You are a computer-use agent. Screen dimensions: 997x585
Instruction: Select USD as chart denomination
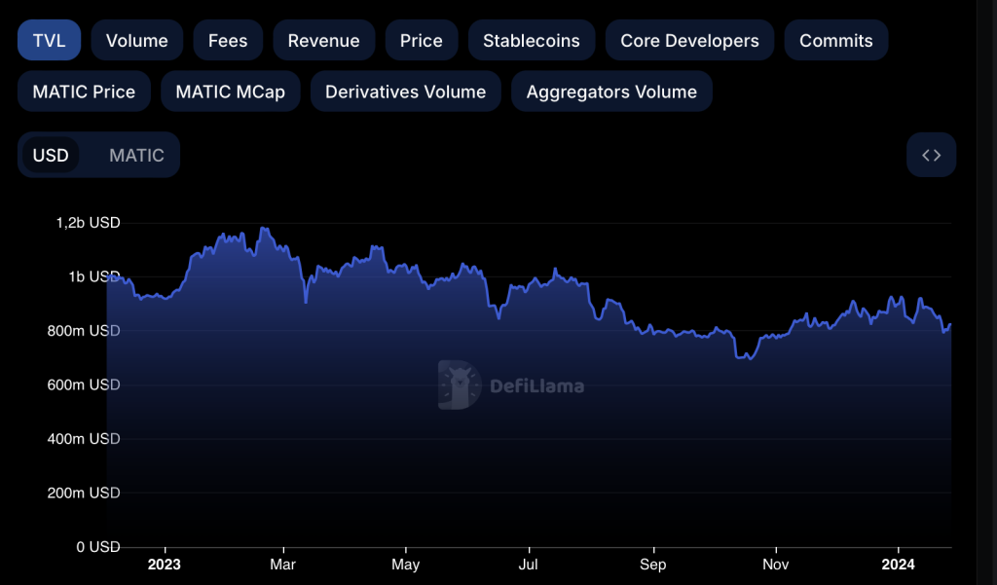(51, 155)
